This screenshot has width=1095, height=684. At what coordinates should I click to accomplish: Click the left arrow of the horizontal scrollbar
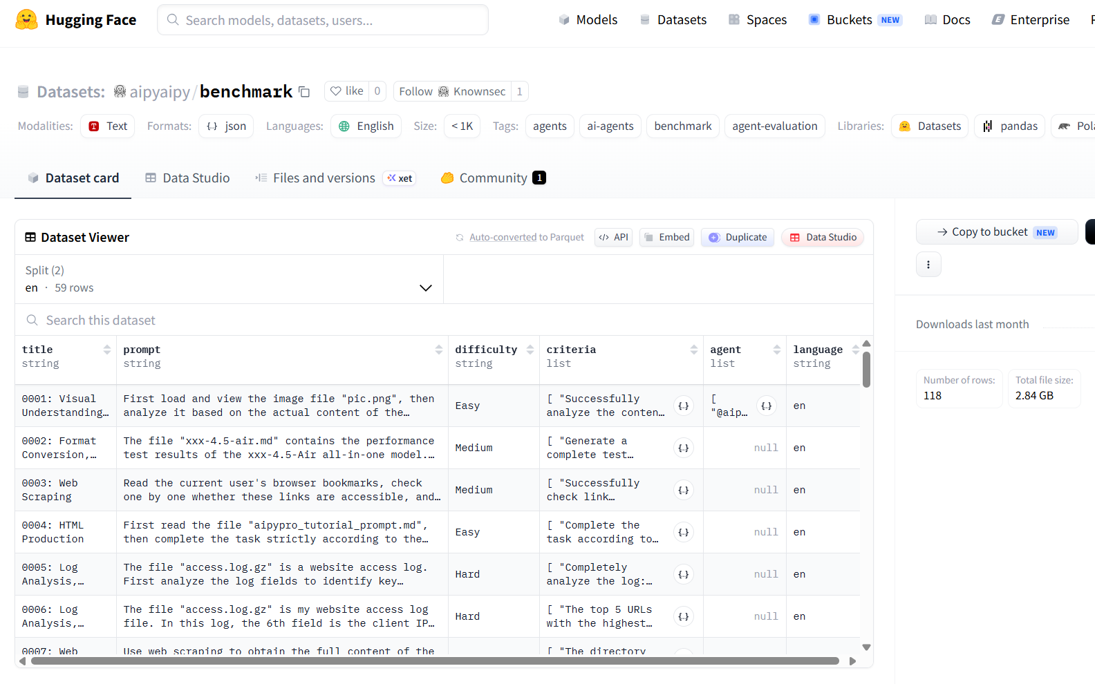[x=23, y=661]
